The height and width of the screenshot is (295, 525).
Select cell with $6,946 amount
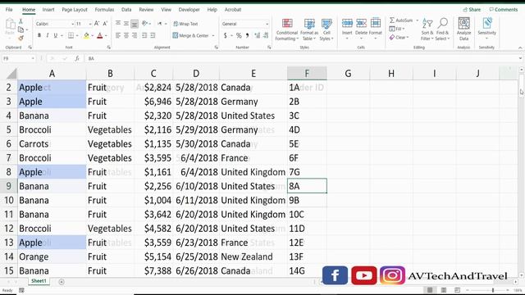(153, 102)
